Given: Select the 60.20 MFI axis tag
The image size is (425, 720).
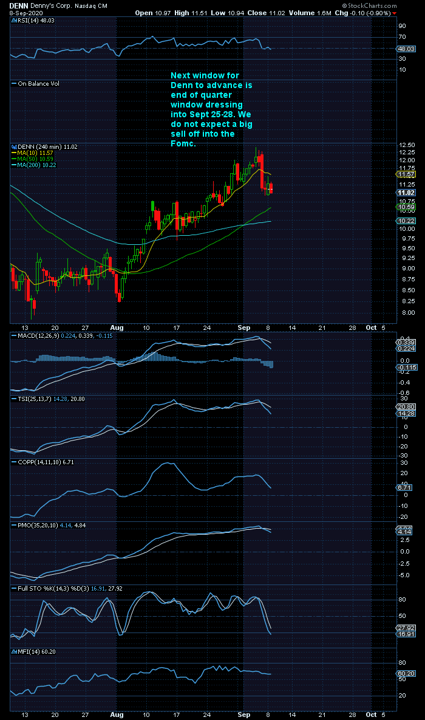Looking at the screenshot, I should (x=406, y=674).
